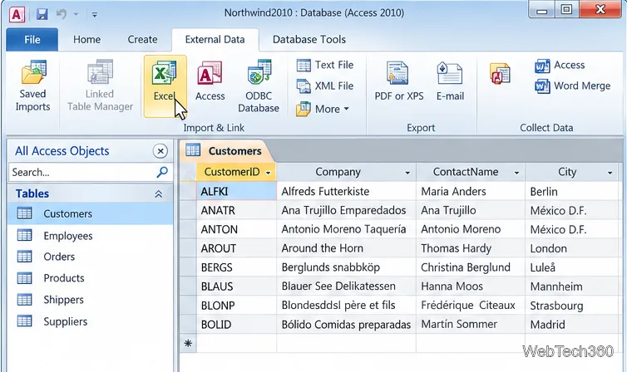Click the BOLID cell
Viewport: 627px width, 372px height.
[236, 325]
